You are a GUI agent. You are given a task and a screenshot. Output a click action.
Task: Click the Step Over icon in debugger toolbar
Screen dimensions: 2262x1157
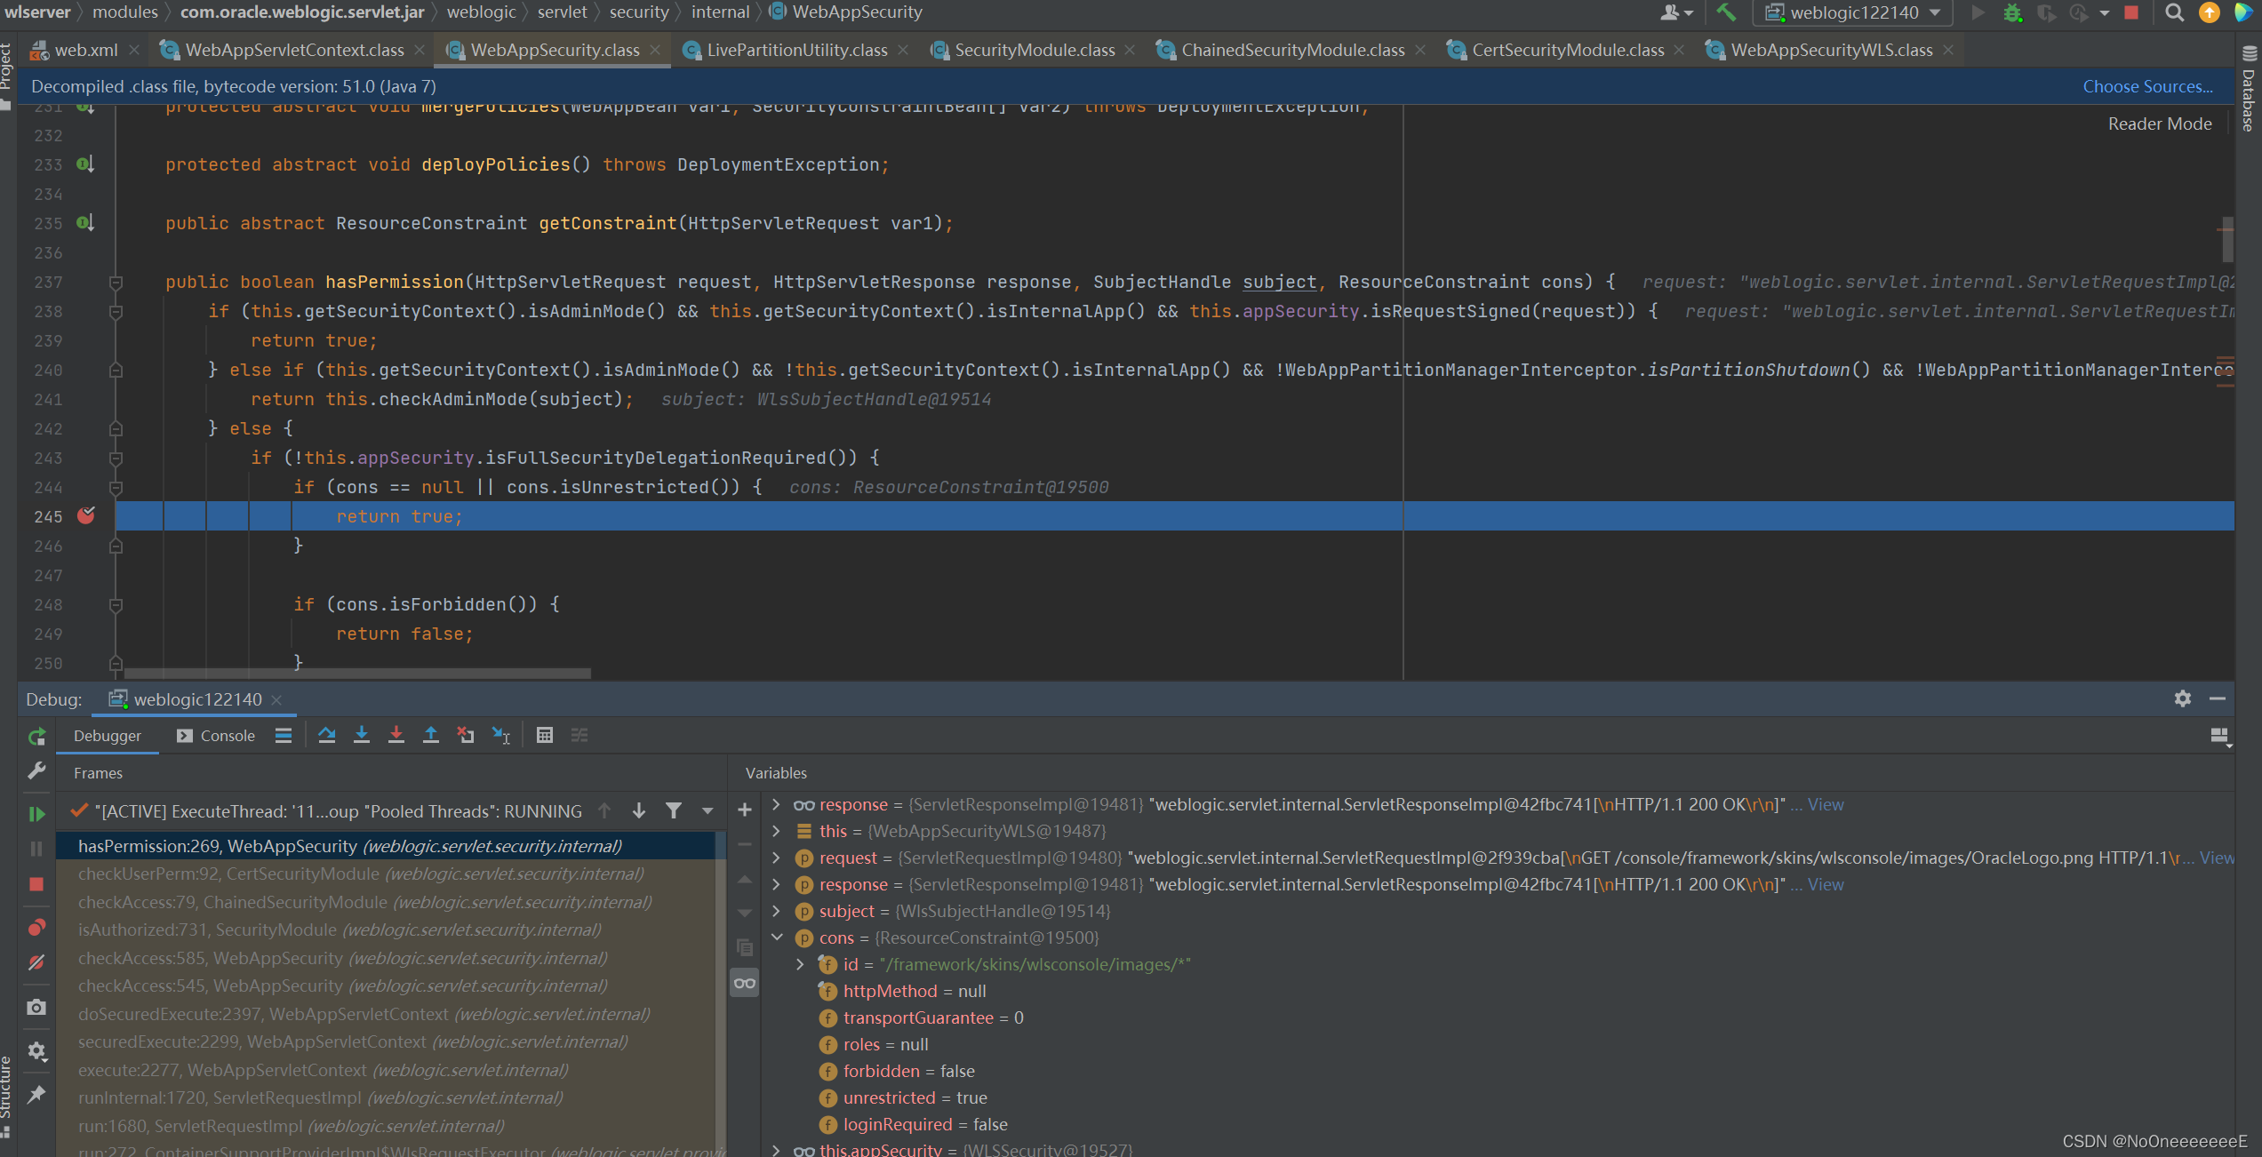point(326,735)
